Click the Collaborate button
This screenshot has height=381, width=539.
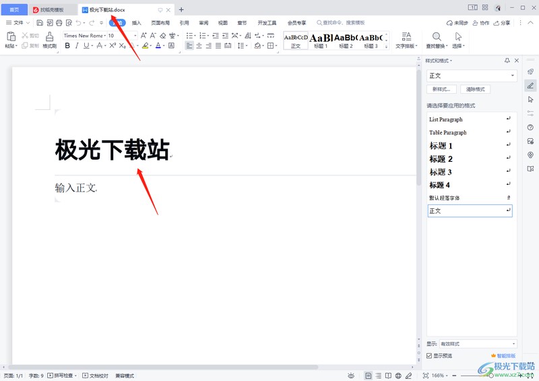tap(481, 23)
